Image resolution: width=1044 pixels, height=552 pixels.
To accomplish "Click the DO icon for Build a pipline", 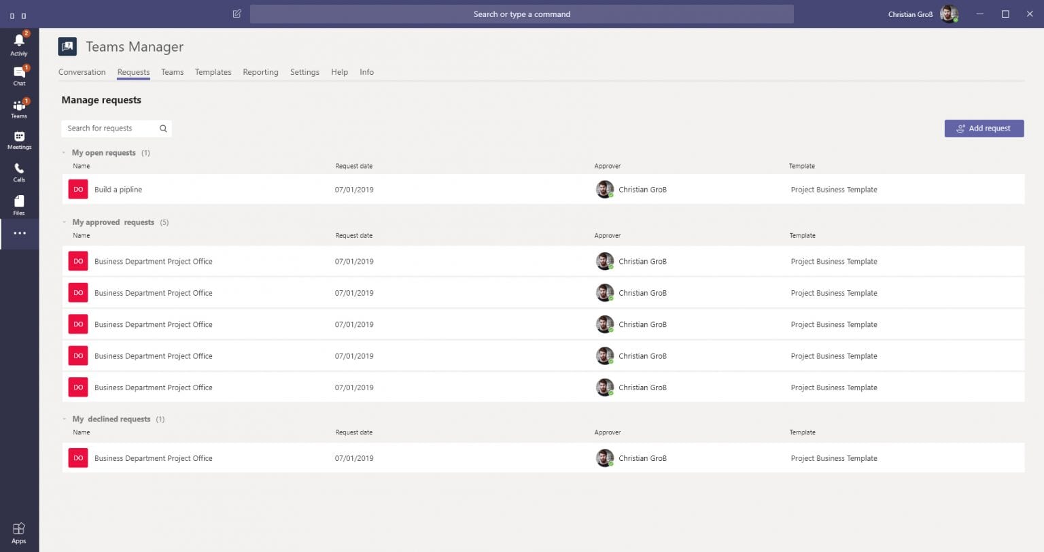I will 78,190.
